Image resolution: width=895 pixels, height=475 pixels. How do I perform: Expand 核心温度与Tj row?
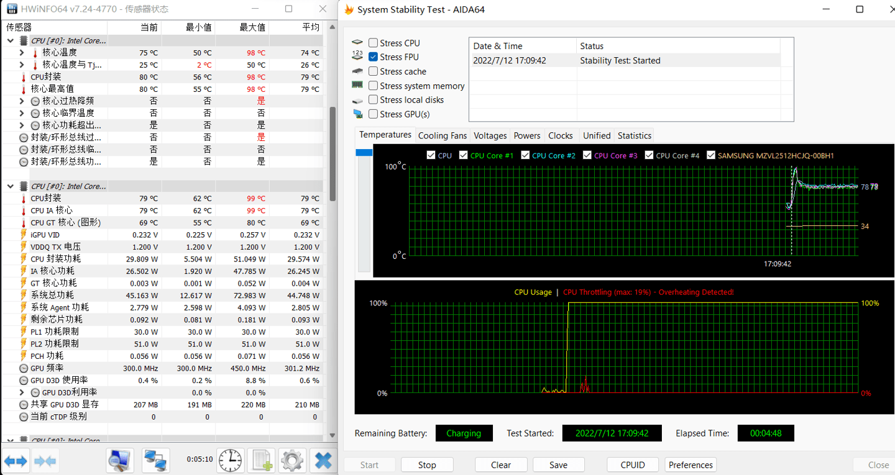[22, 65]
